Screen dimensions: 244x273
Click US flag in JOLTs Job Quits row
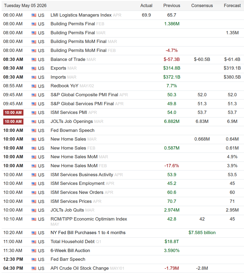click(34, 210)
